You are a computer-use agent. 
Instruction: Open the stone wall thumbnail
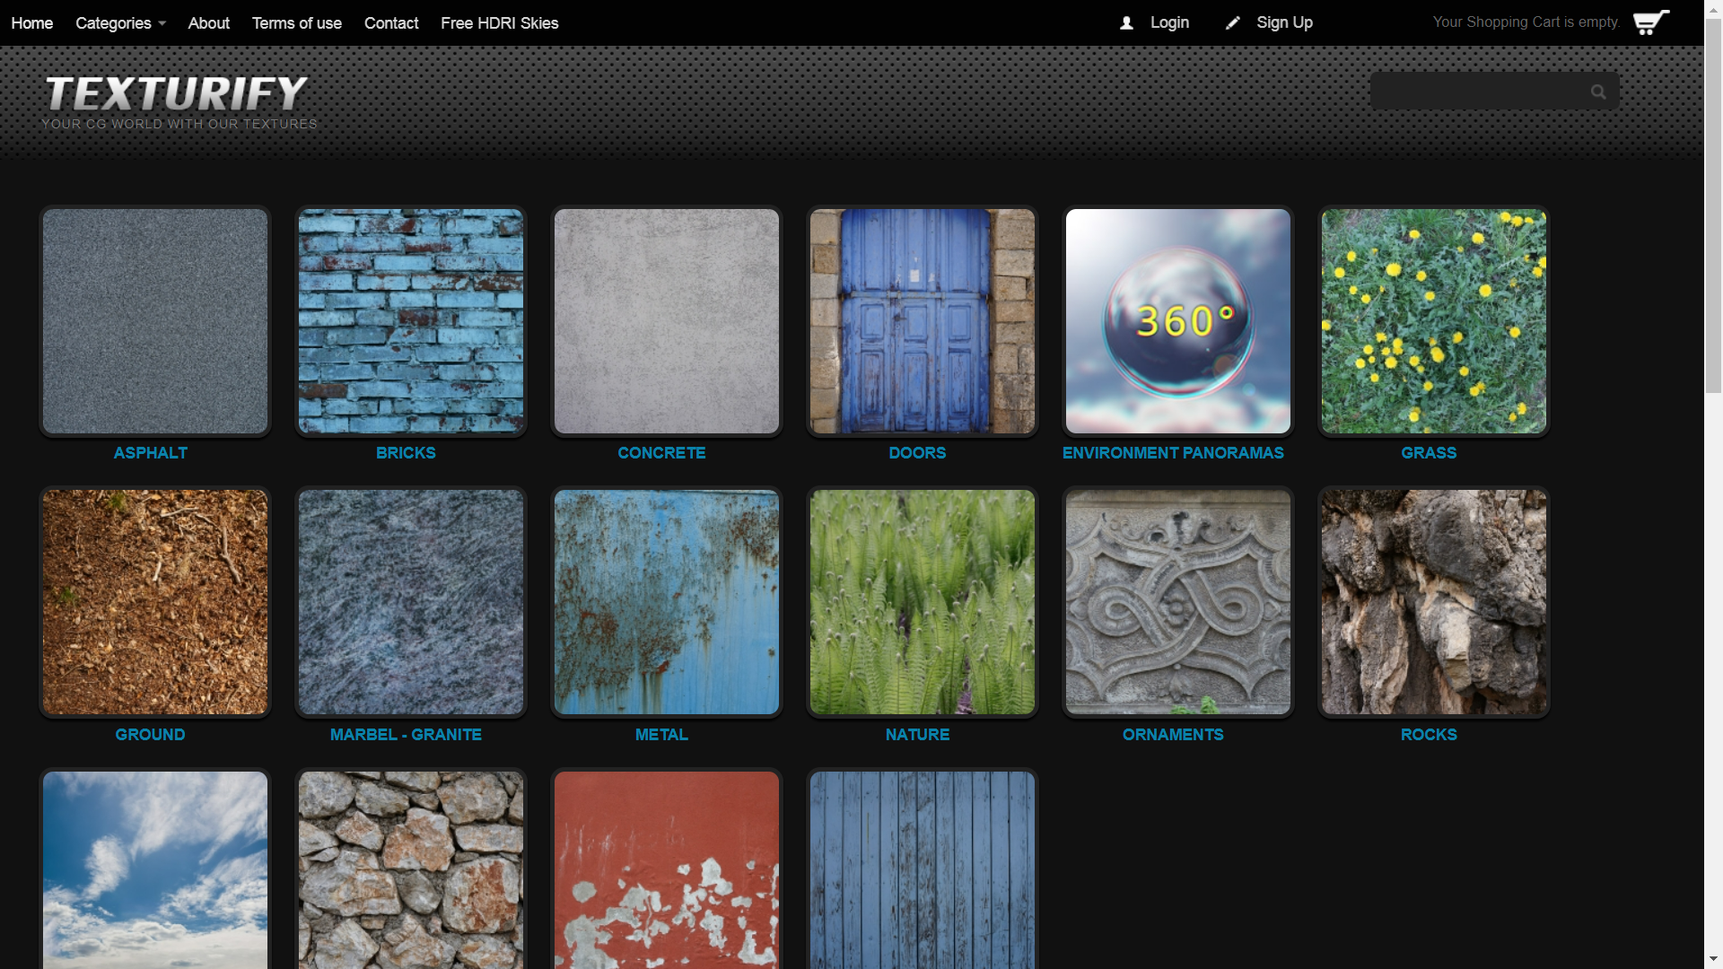(411, 869)
